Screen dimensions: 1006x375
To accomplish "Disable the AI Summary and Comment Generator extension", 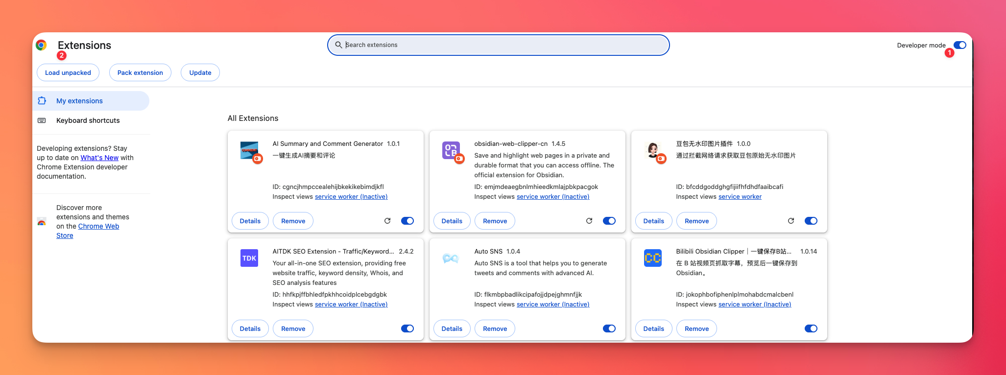I will point(407,221).
